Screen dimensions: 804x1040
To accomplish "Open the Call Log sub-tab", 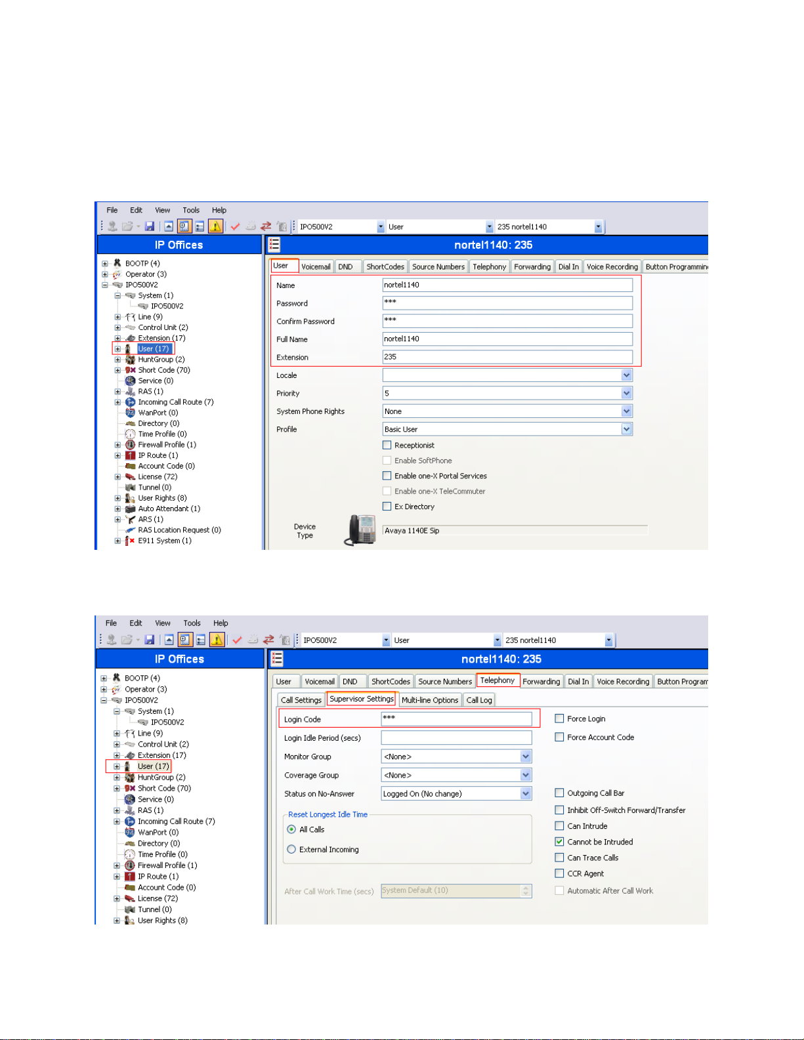I will click(479, 700).
